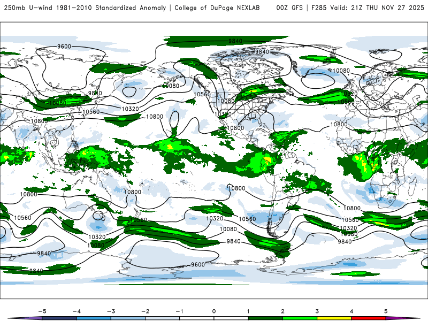
Task: Click the colorbar tick label '5'
Action: point(386,311)
